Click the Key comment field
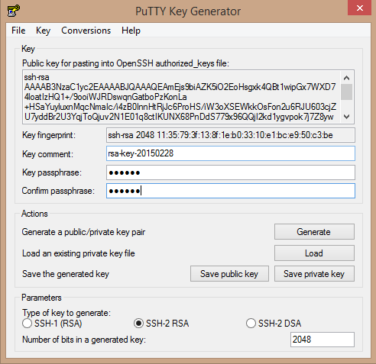The width and height of the screenshot is (376, 364). 231,153
